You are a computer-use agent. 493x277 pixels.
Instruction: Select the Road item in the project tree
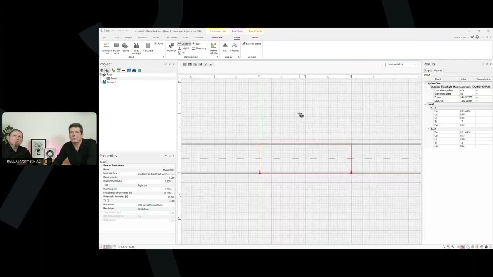pyautogui.click(x=114, y=78)
